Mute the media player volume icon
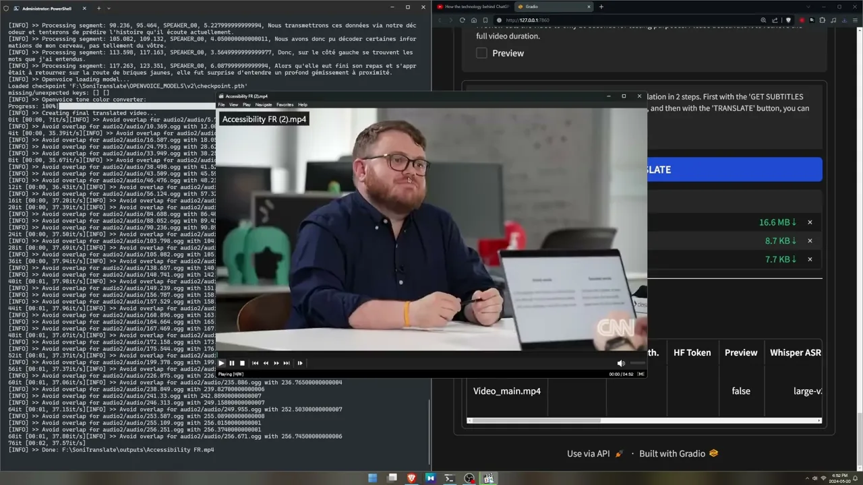Image resolution: width=863 pixels, height=485 pixels. (621, 364)
